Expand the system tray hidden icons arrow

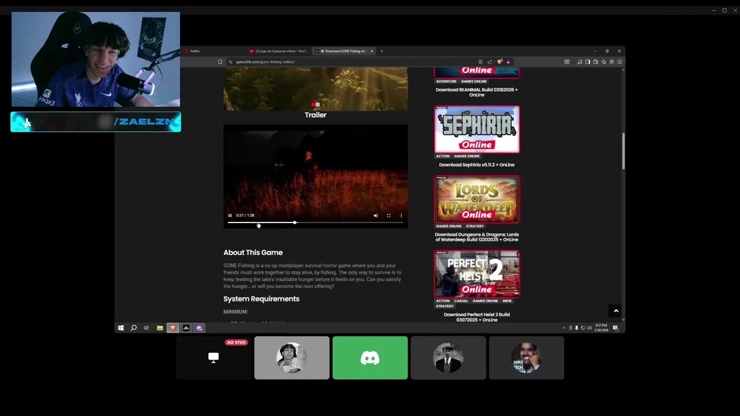click(x=564, y=328)
